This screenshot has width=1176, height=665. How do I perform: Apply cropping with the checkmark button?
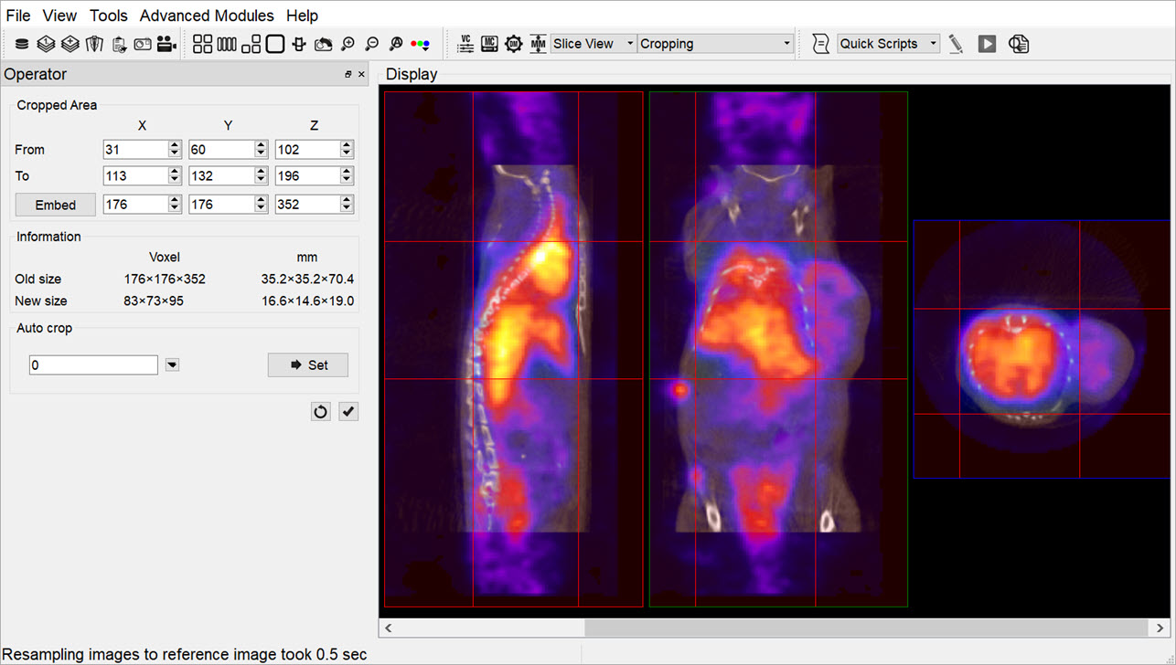[x=348, y=412]
